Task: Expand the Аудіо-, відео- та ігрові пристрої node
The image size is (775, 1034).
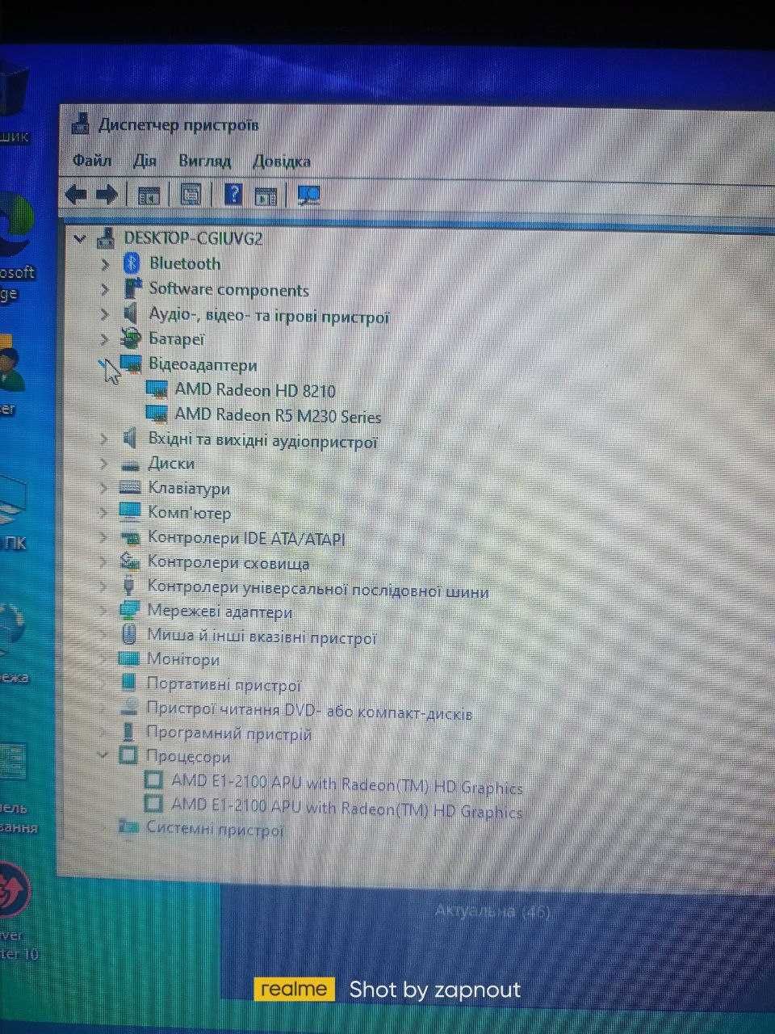Action: click(x=104, y=314)
